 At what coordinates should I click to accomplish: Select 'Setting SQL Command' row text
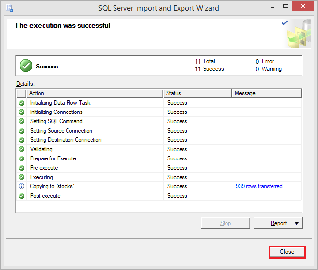[56, 121]
